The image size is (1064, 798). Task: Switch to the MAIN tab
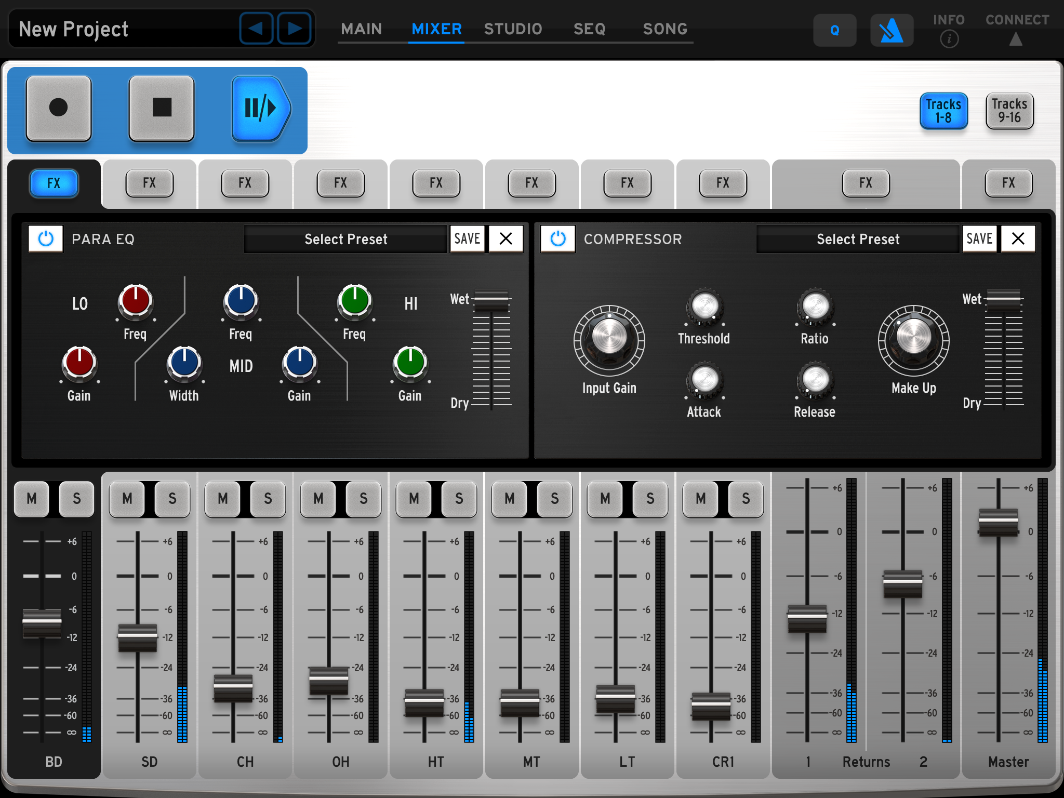click(362, 29)
